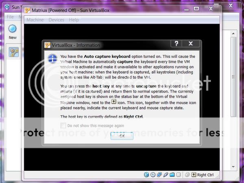Click the network adapters status icon
The height and width of the screenshot is (183, 244).
(x=159, y=175)
